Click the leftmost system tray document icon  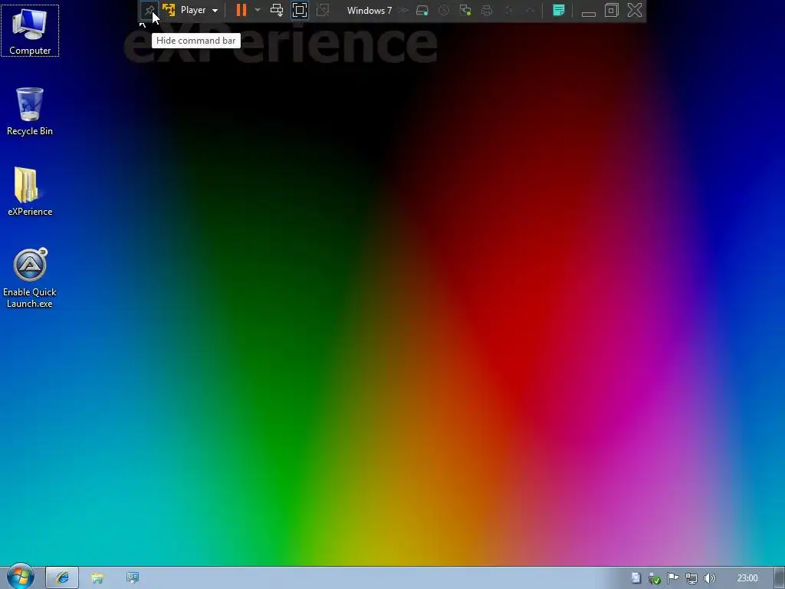(x=636, y=578)
